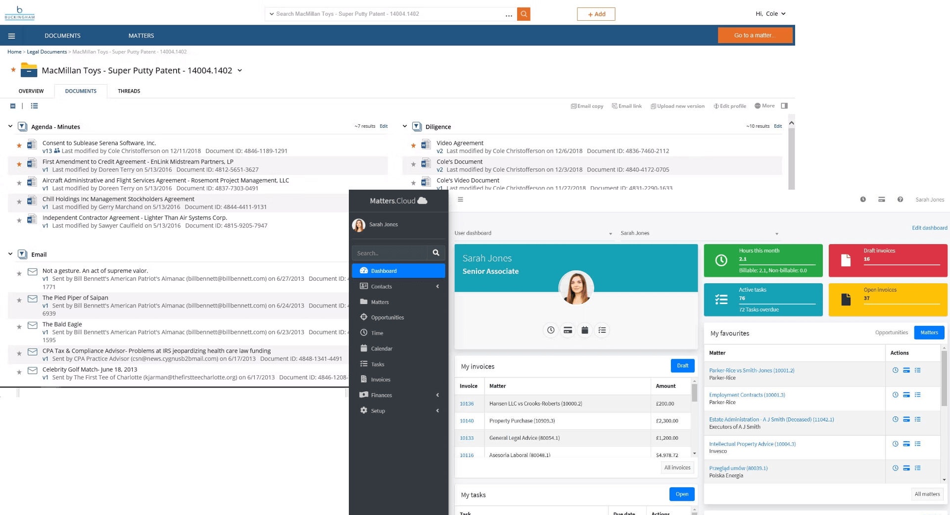Toggle star for The Pied Piper of Saipan email
Viewport: 950px width, 515px height.
[19, 301]
